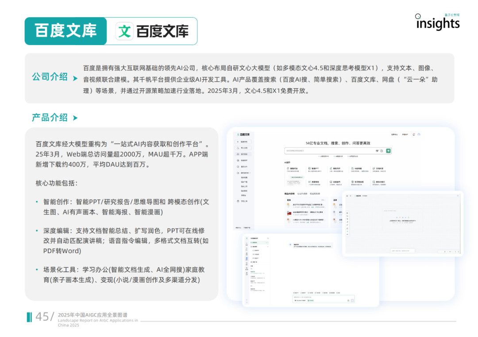Click 开通VIP in the Wenku top bar
The image size is (478, 337).
coord(405,134)
